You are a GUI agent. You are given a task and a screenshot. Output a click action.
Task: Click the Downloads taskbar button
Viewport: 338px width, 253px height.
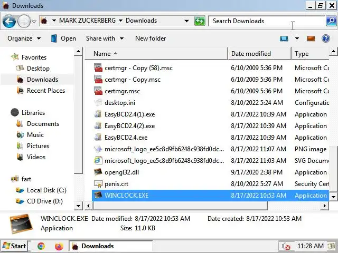click(111, 246)
